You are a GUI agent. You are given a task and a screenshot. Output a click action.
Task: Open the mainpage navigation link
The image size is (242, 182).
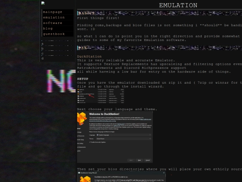(57, 12)
